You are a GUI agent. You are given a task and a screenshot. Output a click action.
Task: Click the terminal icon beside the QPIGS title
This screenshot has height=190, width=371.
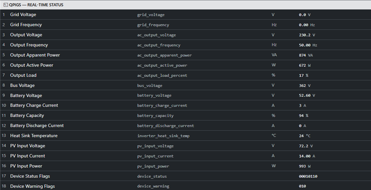tap(5, 5)
